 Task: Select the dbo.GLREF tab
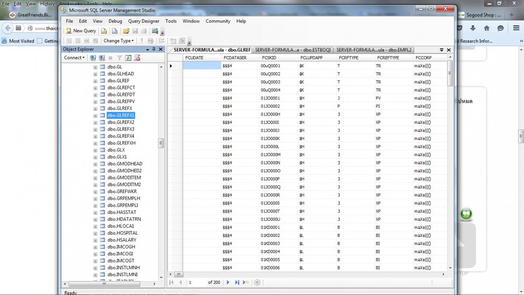click(211, 50)
